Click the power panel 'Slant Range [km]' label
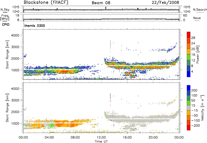The image size is (207, 143). 7,54
